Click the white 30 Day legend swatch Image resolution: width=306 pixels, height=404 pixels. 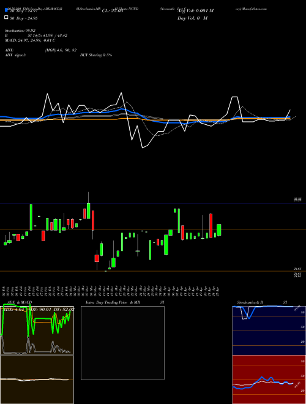tap(6, 18)
